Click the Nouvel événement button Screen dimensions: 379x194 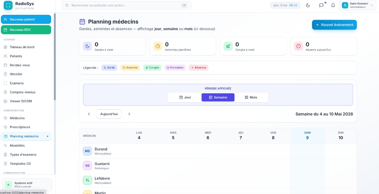pyautogui.click(x=334, y=25)
